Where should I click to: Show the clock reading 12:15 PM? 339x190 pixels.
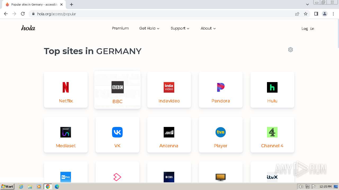pos(325,187)
